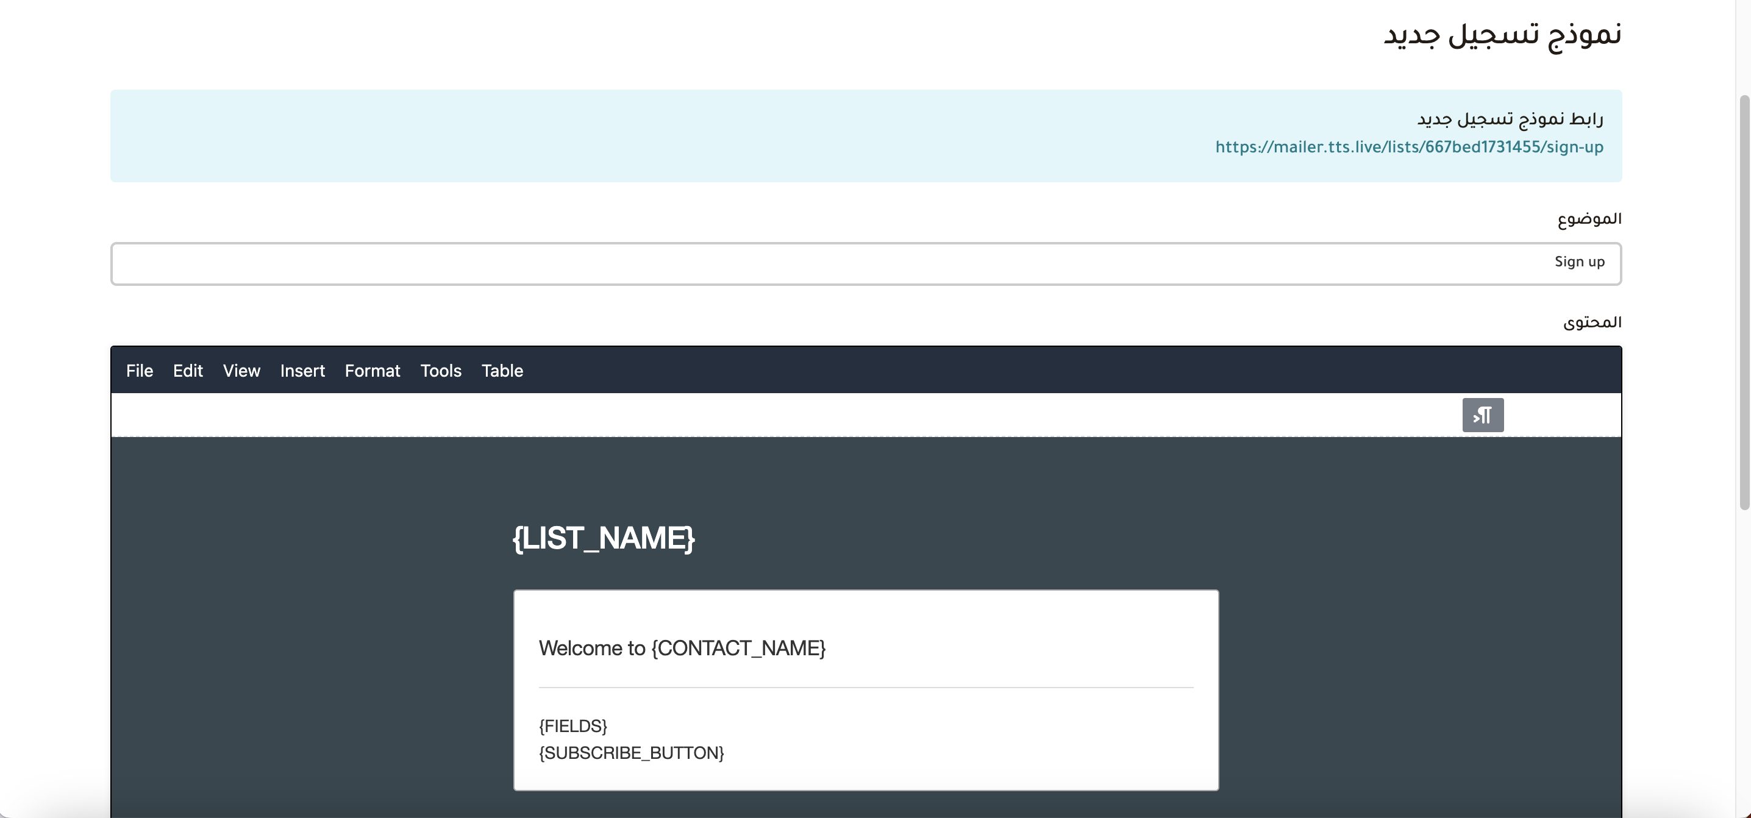Click the horizontal divider line in the template card
Image resolution: width=1751 pixels, height=818 pixels.
(x=866, y=688)
